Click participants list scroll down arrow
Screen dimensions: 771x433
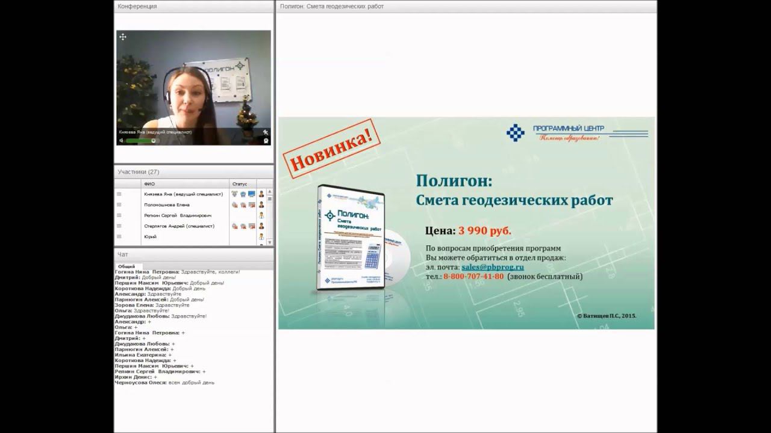tap(269, 242)
